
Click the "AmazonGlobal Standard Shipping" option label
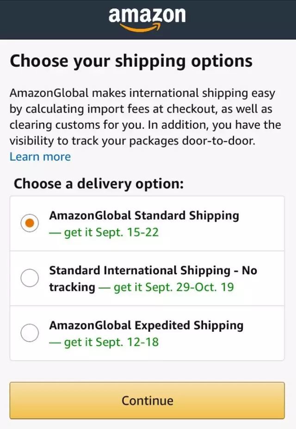pyautogui.click(x=144, y=216)
